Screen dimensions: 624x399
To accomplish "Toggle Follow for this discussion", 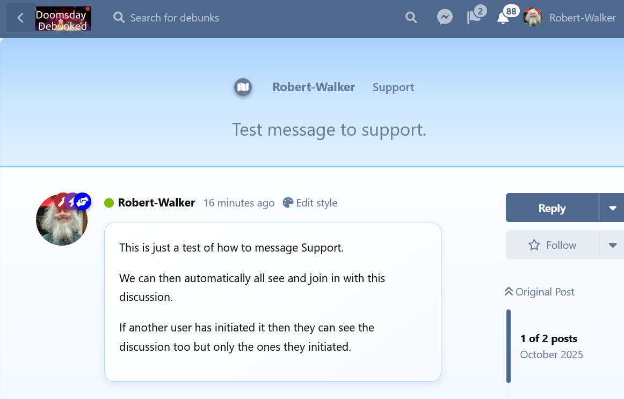I will pos(552,245).
